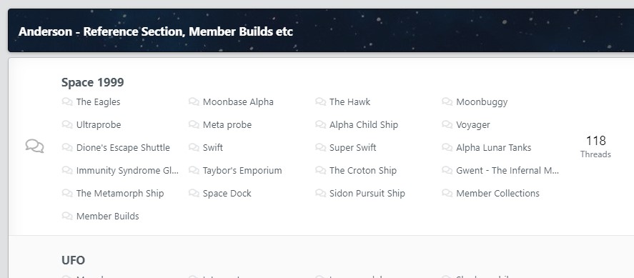Open the Member Collections sub-forum
Screen dimensions: 634x278
(x=497, y=194)
